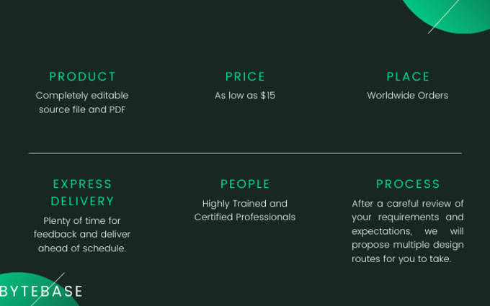Click the PLACE heading
This screenshot has width=490, height=306.
pos(408,76)
